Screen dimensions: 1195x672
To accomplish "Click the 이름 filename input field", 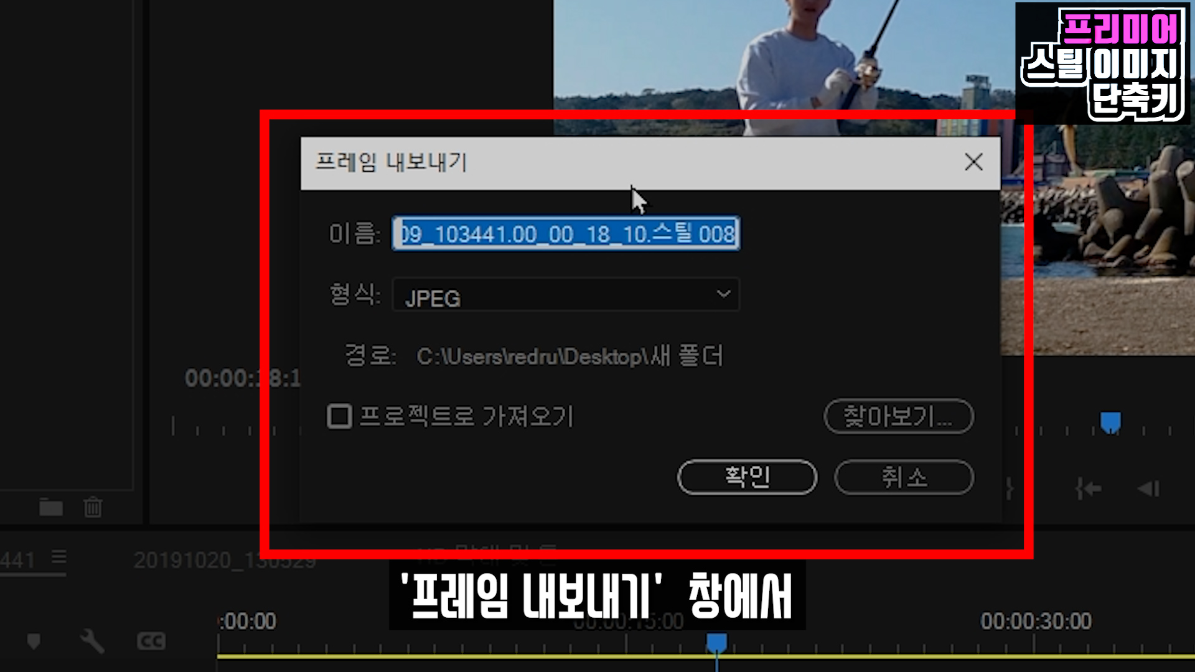I will pos(565,234).
